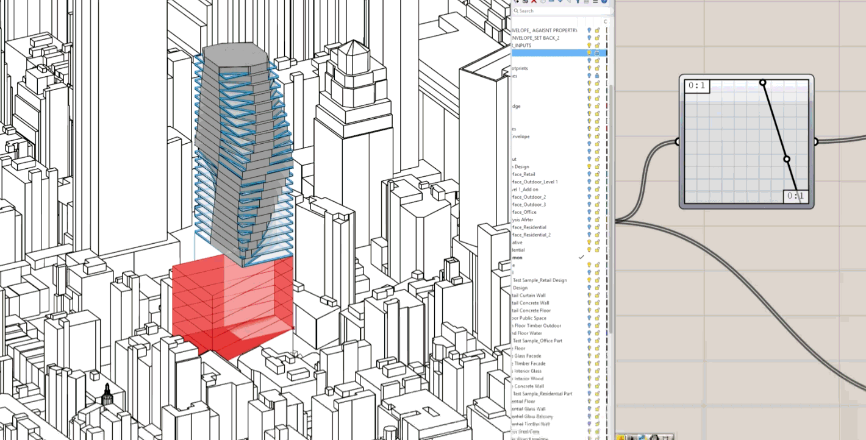Toggle visibility of Test Sample_Retail Design layer
This screenshot has width=866, height=440.
589,280
